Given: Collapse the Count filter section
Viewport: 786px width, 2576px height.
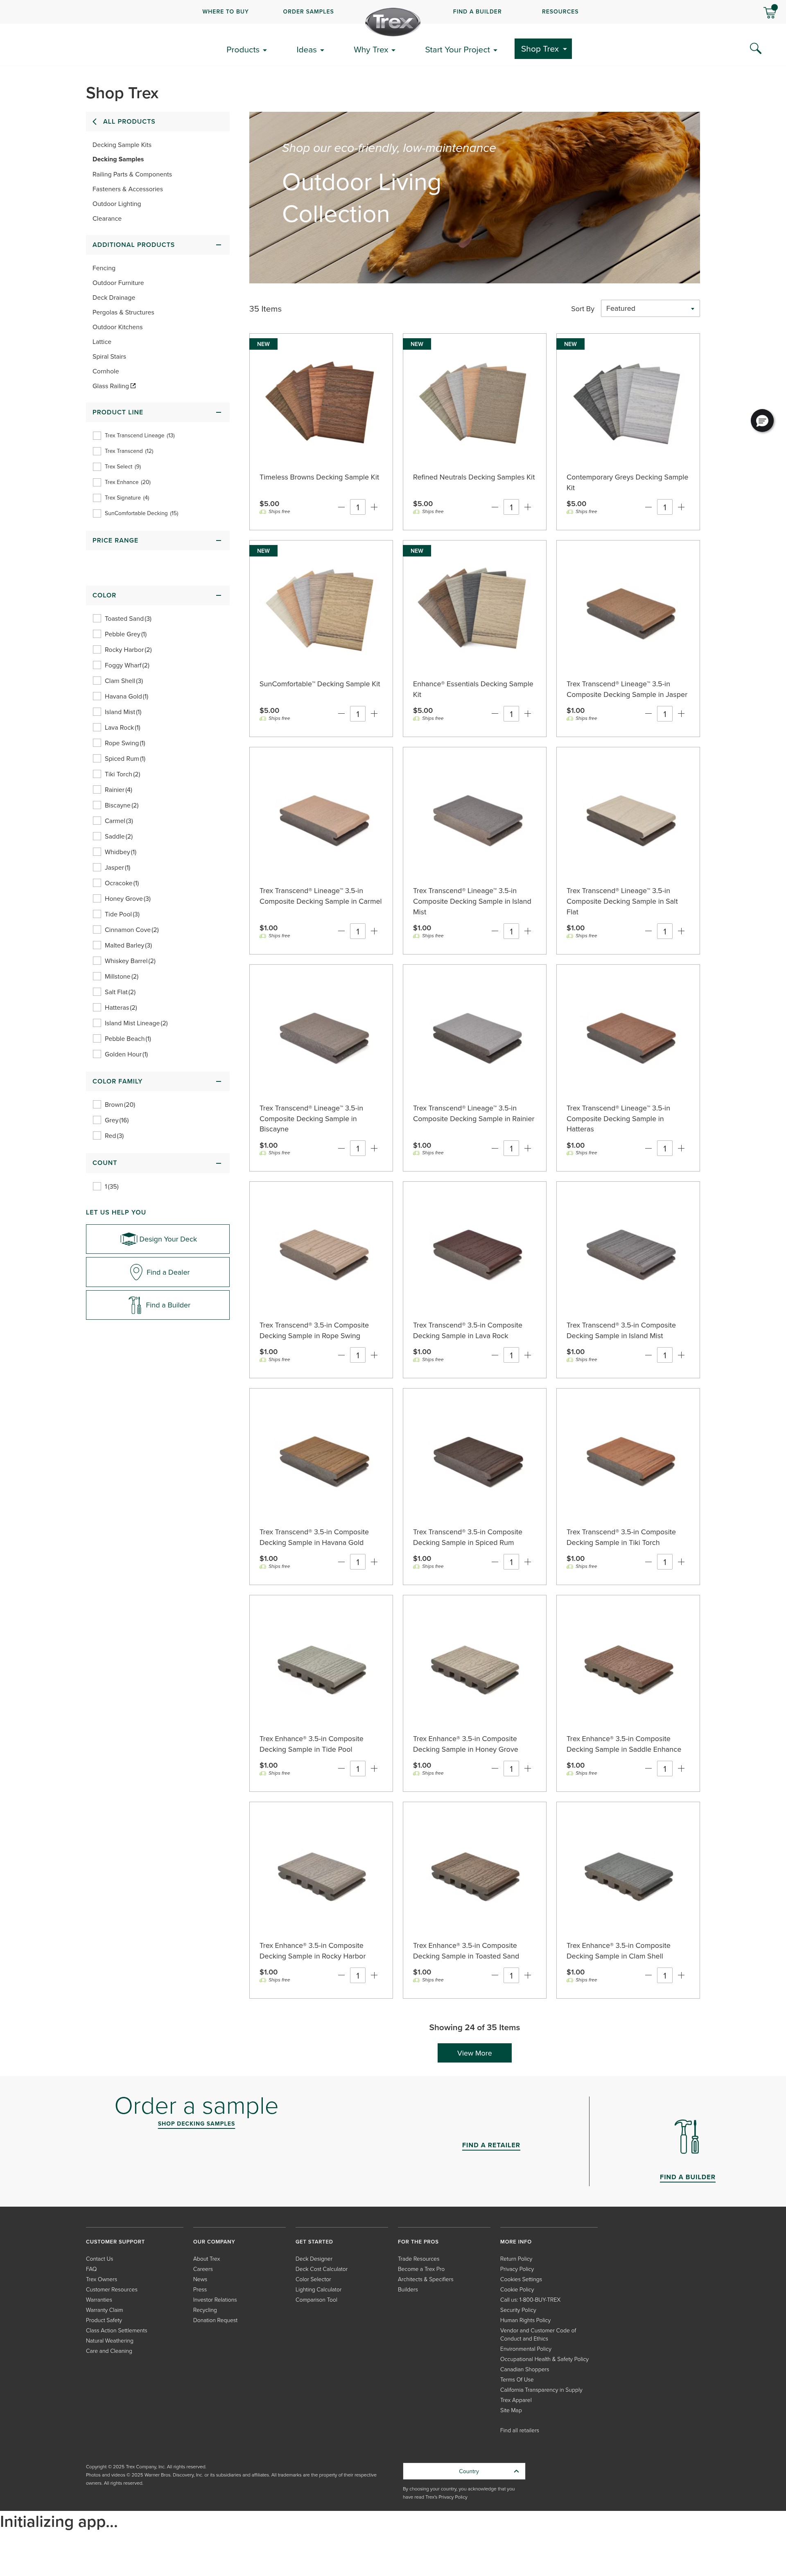Looking at the screenshot, I should click(x=218, y=1163).
